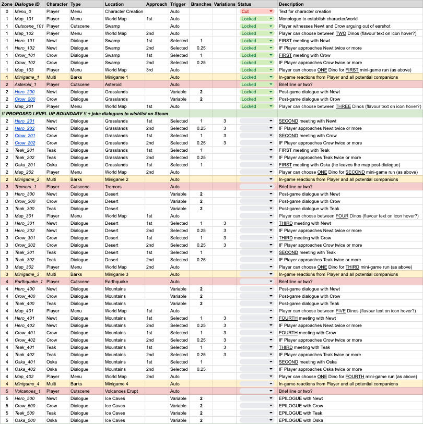The height and width of the screenshot is (424, 423).
Task: Expand the Locked status dropdown for Map_101
Action: tap(271, 18)
